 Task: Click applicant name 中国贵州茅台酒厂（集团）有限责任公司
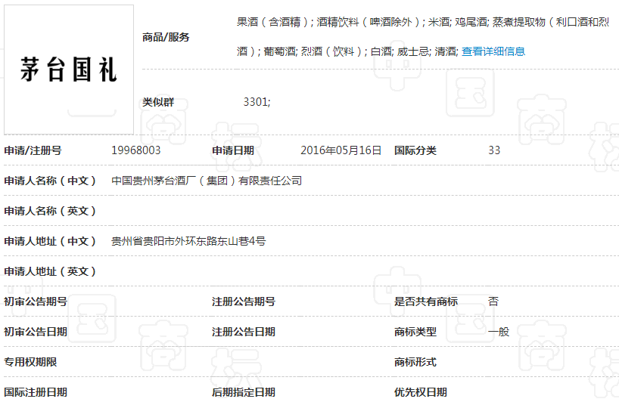click(x=207, y=181)
